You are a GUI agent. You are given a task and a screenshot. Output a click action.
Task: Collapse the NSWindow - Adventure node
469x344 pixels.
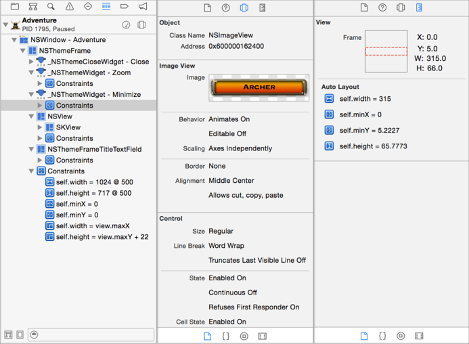tap(14, 40)
